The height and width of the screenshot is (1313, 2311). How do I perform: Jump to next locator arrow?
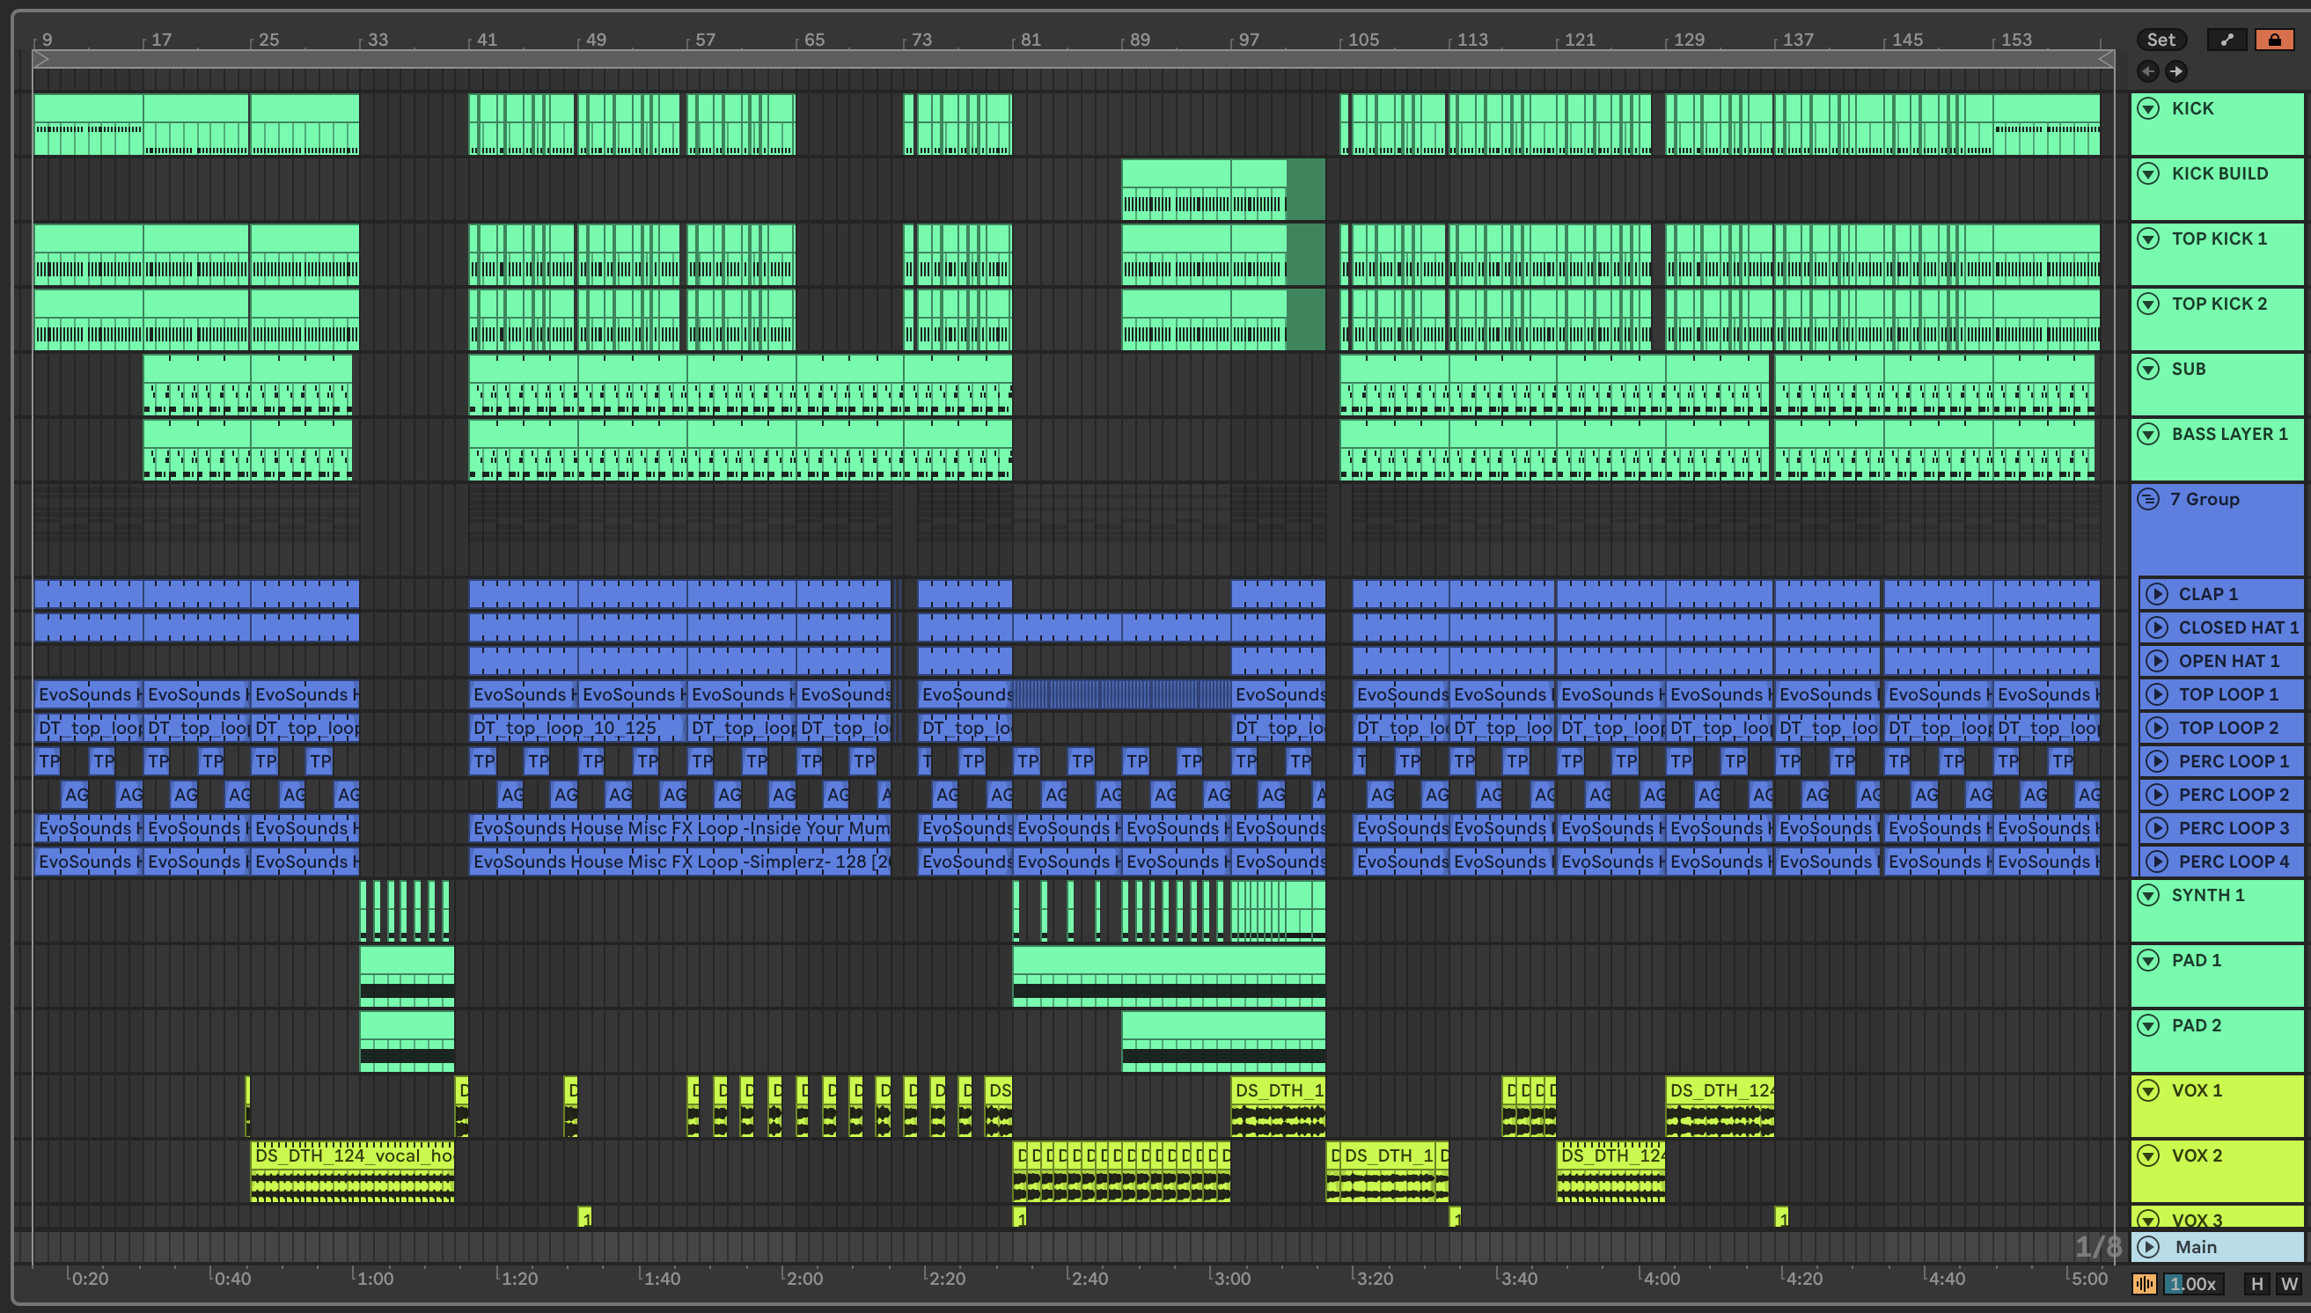tap(2175, 70)
